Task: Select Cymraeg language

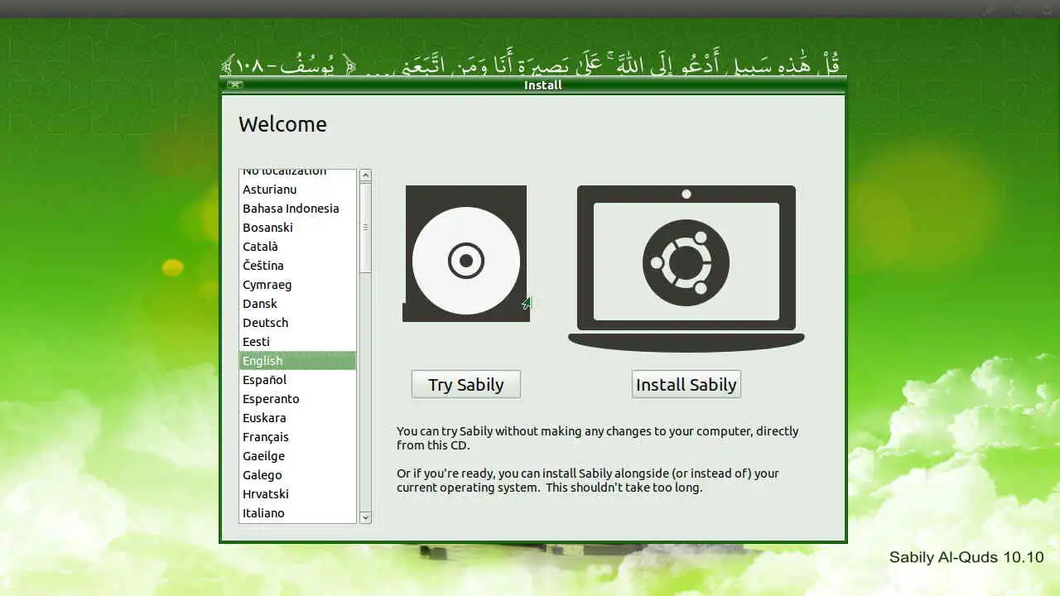Action: [298, 285]
